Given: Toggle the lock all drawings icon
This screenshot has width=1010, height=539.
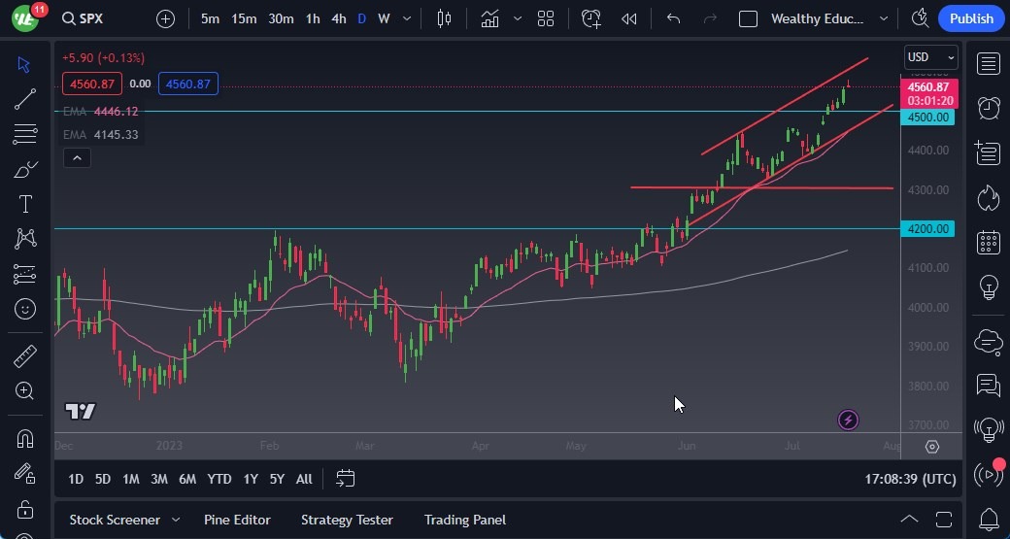Looking at the screenshot, I should [x=25, y=509].
